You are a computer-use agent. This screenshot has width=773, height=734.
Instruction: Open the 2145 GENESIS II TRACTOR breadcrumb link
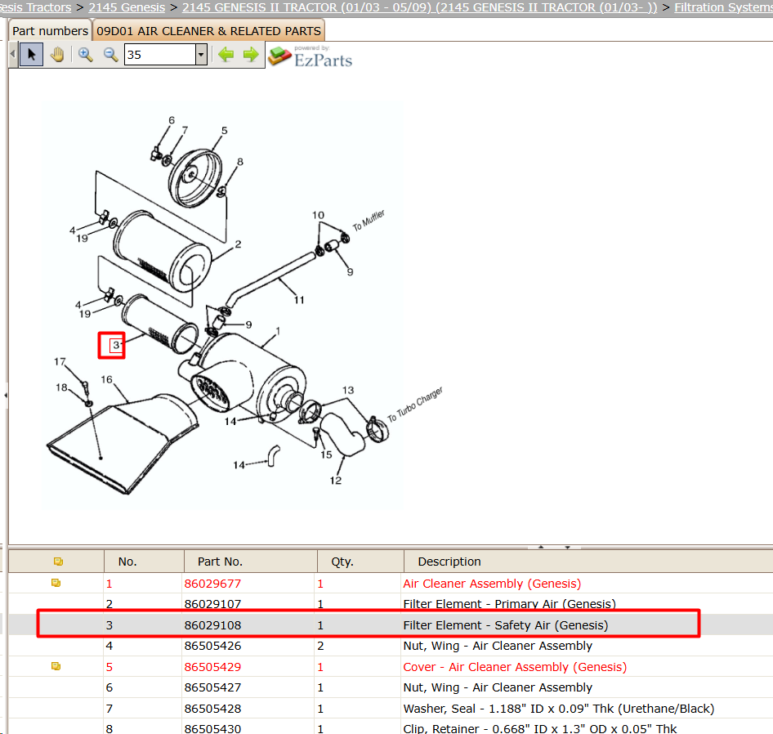[419, 7]
